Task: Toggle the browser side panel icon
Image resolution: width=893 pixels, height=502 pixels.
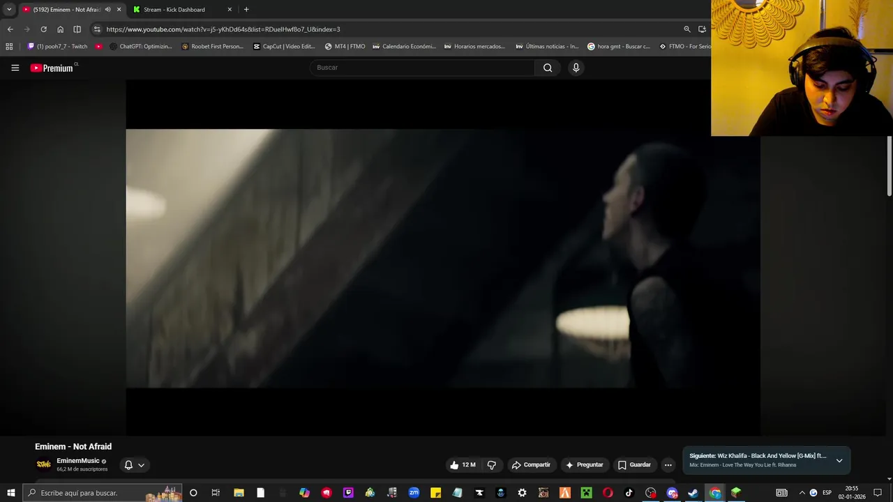Action: point(77,29)
